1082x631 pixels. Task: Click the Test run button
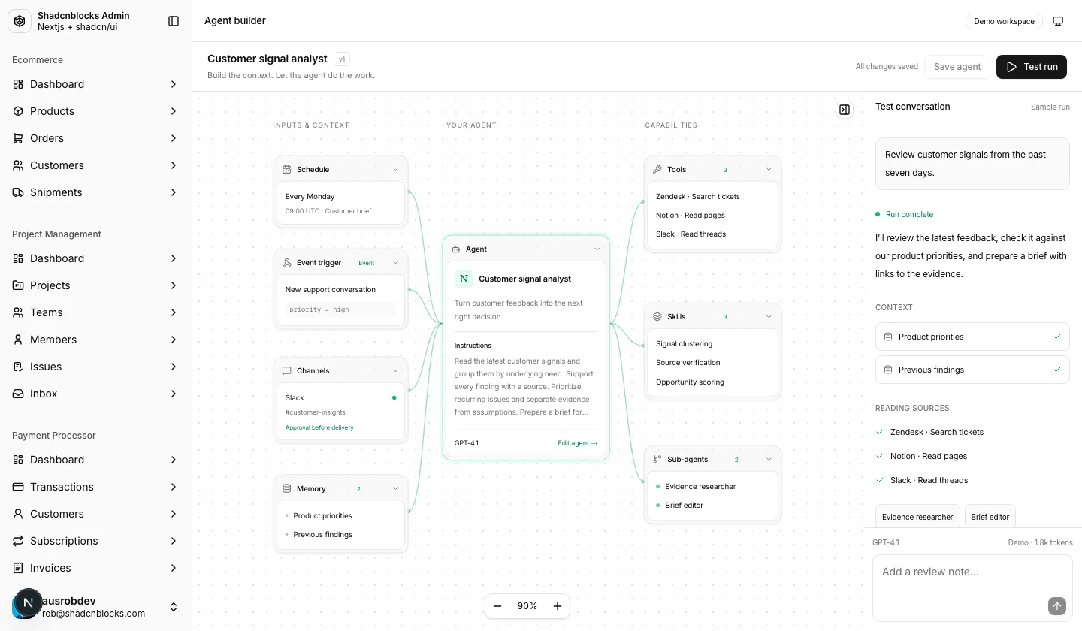coord(1032,67)
